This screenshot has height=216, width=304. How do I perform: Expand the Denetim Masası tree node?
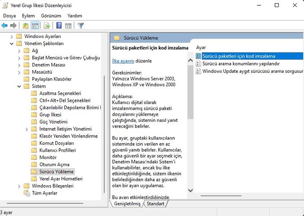click(19, 65)
